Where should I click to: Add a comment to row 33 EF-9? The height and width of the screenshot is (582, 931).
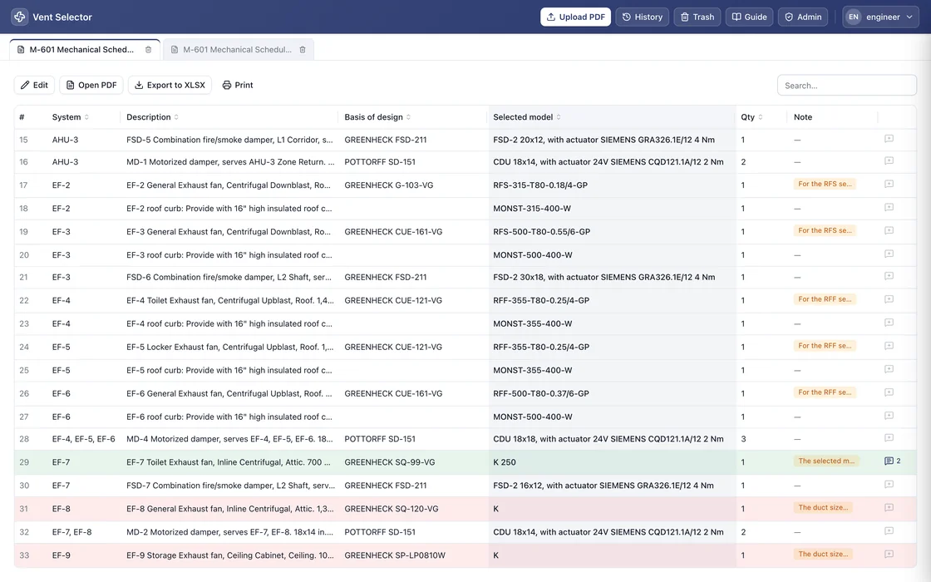889,554
